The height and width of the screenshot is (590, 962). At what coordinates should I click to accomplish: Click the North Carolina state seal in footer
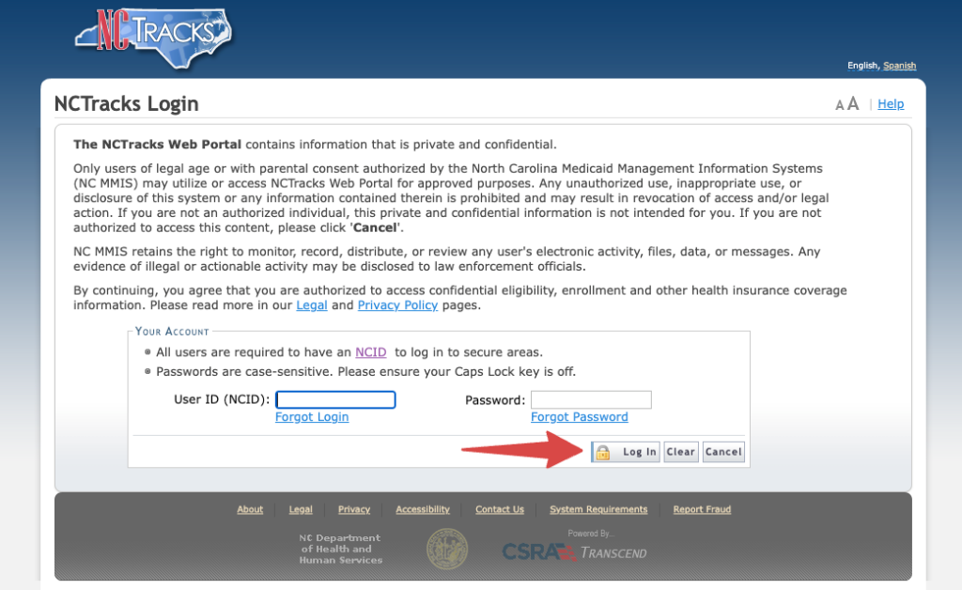point(447,549)
